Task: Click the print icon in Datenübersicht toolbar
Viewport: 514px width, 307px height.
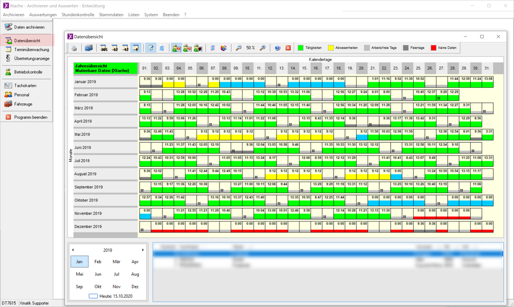Action: (74, 48)
